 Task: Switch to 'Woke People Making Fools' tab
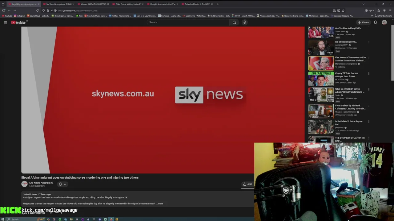[x=127, y=4]
